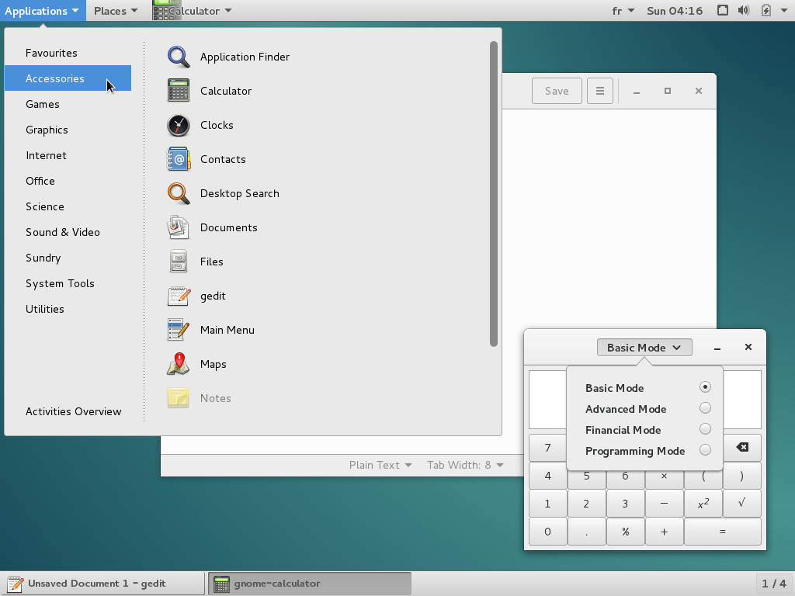Screen dimensions: 795x596
Task: Expand the Places menu
Action: tap(116, 11)
